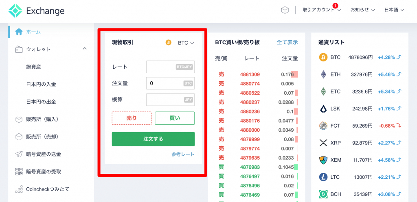Image resolution: width=417 pixels, height=202 pixels.
Task: Select the 買い buy toggle button
Action: click(x=175, y=118)
